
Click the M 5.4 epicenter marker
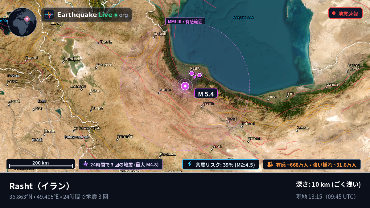[185, 86]
